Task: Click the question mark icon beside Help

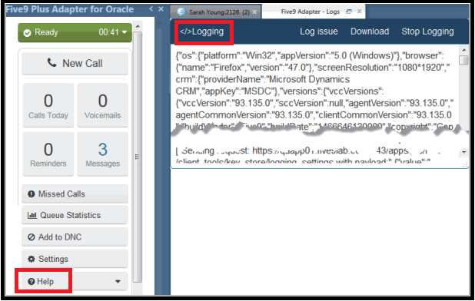Action: (x=31, y=282)
